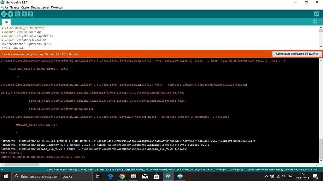
Task: Open the Скетч menu
Action: pyautogui.click(x=25, y=7)
